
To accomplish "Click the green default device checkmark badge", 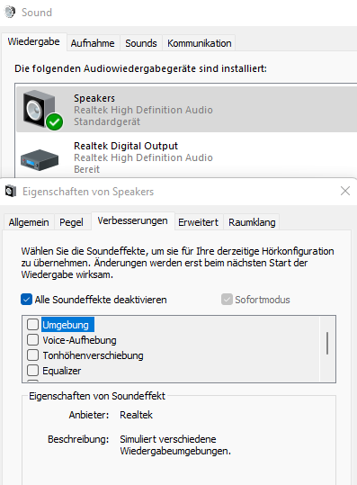I will 54,121.
